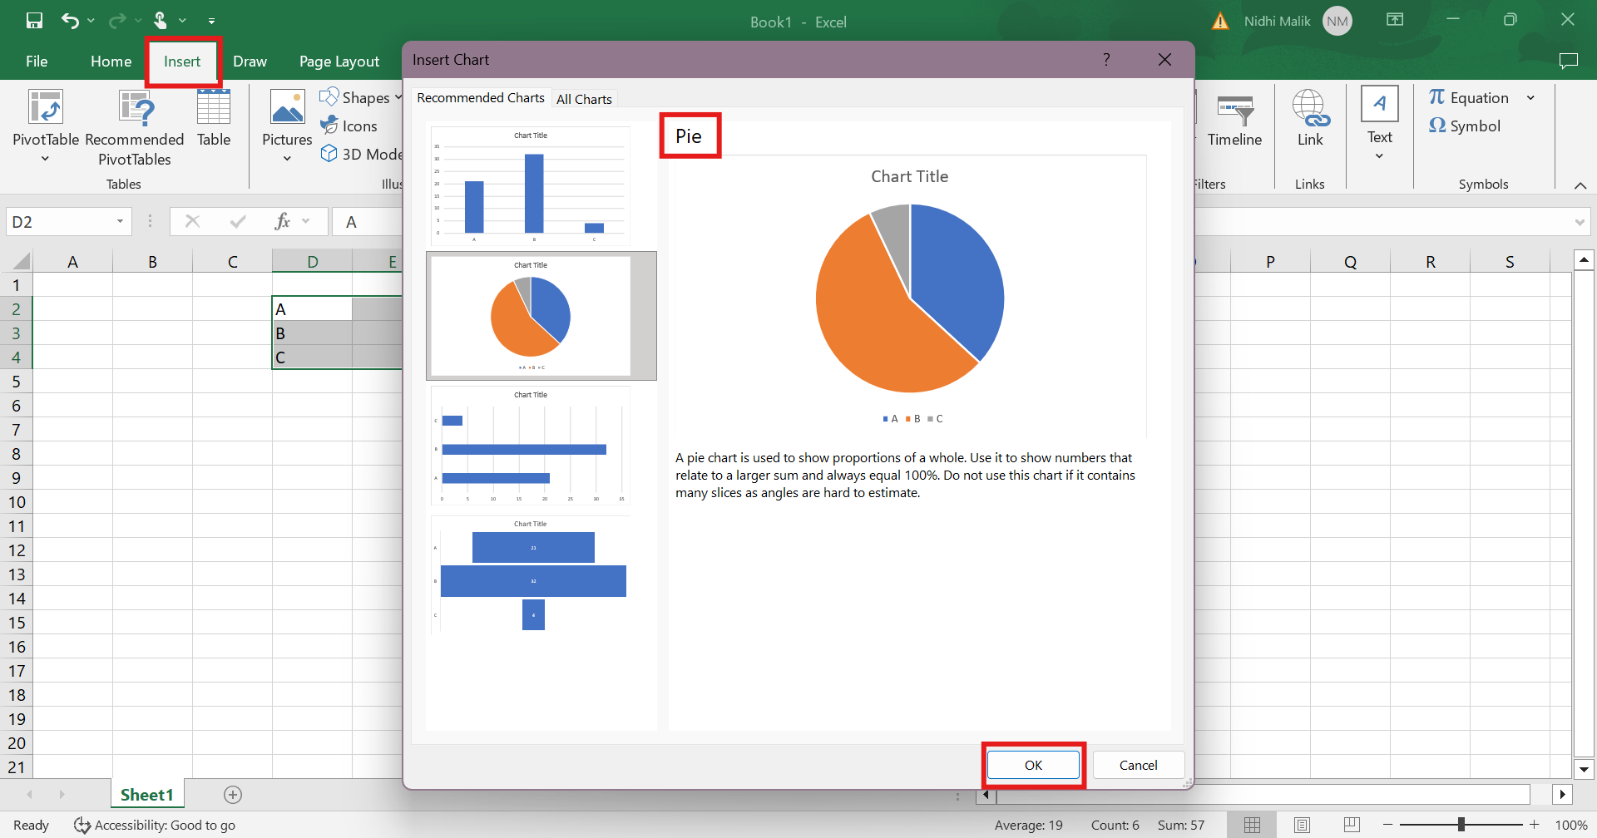
Task: Click the Icons button in Illustrations
Action: click(349, 126)
